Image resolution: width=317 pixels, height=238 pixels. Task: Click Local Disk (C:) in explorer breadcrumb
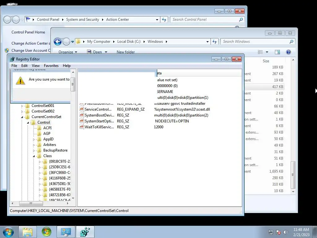pos(129,42)
